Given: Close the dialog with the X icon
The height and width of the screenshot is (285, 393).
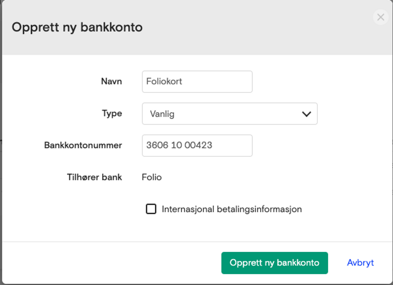Looking at the screenshot, I should pos(381,17).
